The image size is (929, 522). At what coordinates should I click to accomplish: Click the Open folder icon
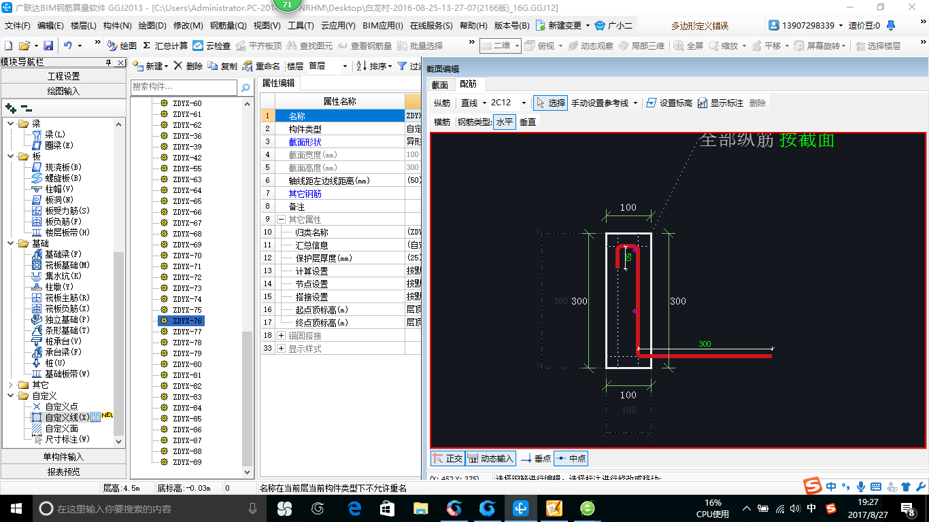(24, 46)
